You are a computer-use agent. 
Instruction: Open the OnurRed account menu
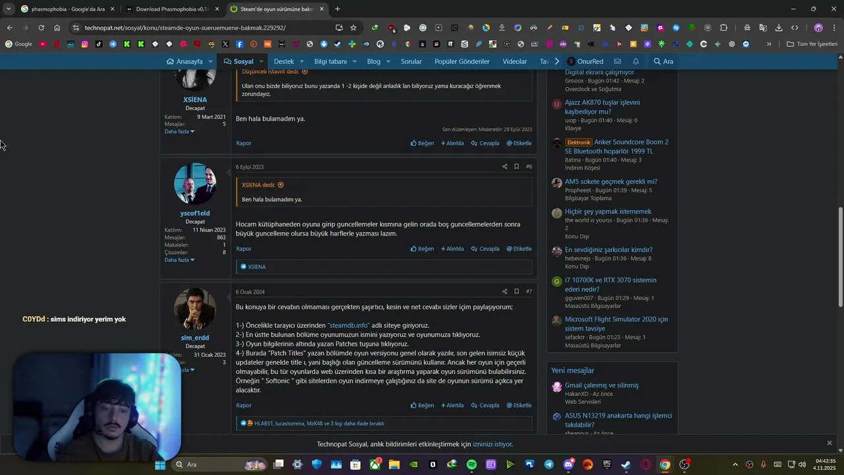[586, 61]
